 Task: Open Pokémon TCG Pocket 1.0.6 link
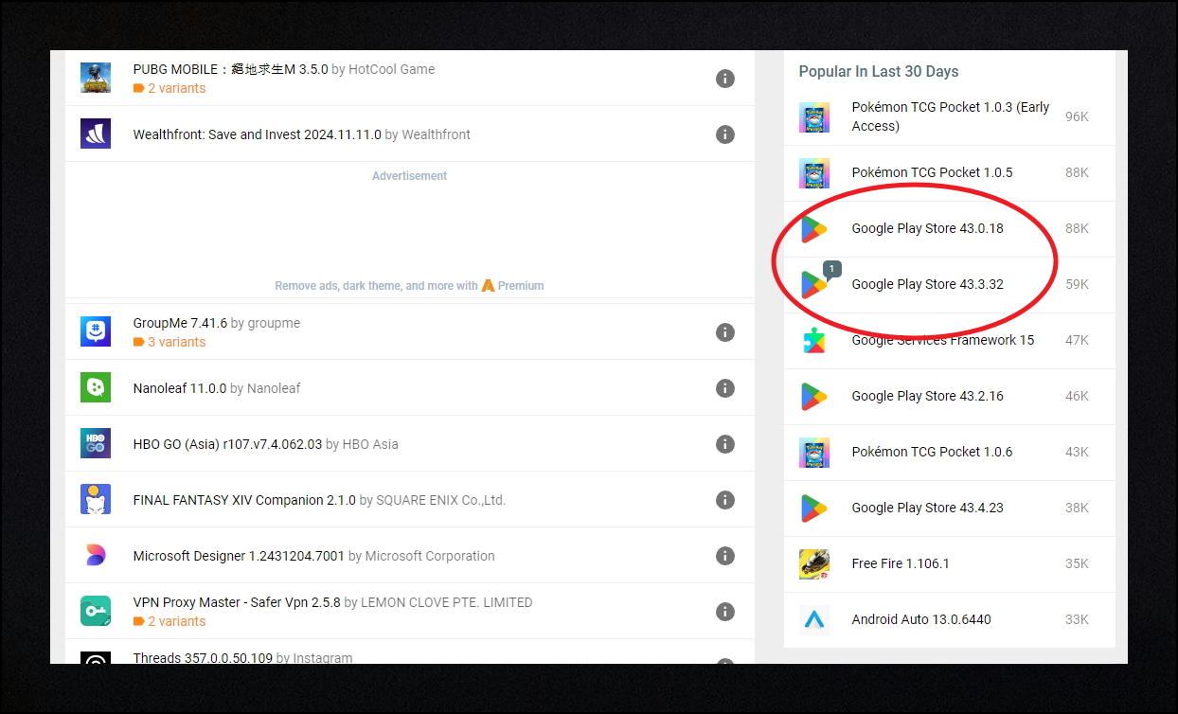(x=932, y=452)
